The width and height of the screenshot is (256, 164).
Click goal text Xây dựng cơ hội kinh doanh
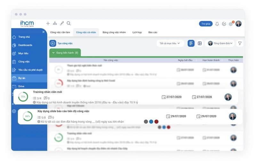87,102
